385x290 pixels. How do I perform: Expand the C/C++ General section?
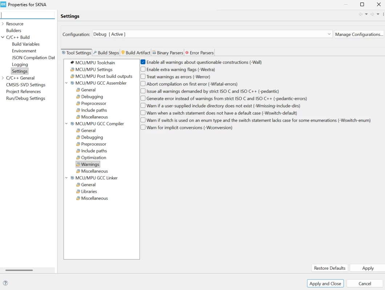click(3, 78)
